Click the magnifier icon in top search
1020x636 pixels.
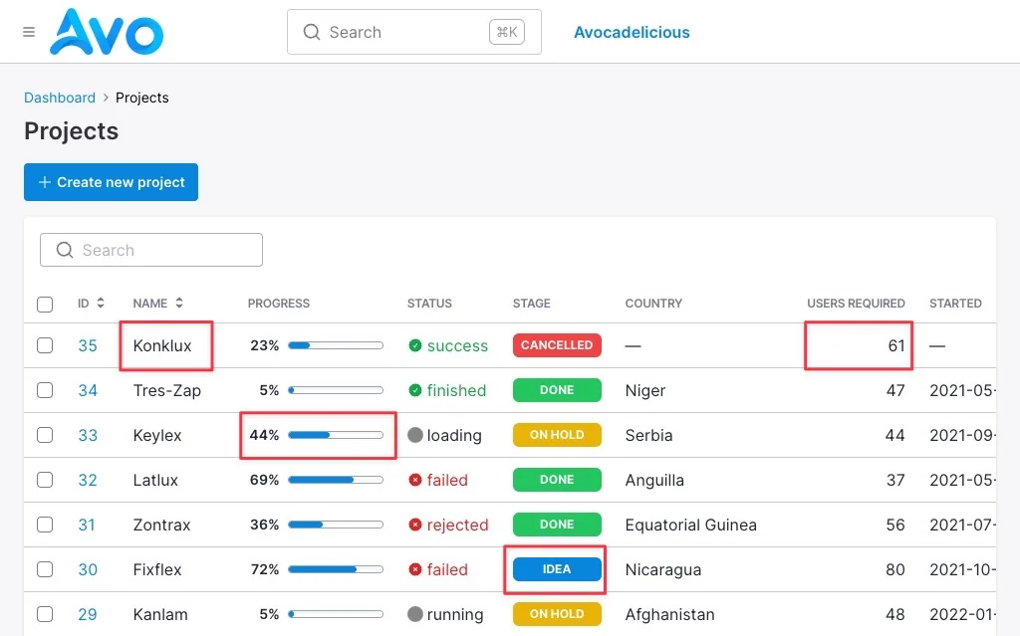point(312,32)
